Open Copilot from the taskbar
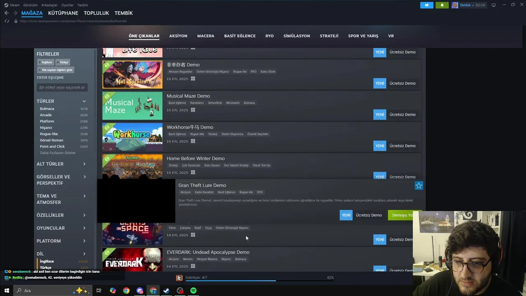Screen dimensions: 526x296 pos(113,291)
